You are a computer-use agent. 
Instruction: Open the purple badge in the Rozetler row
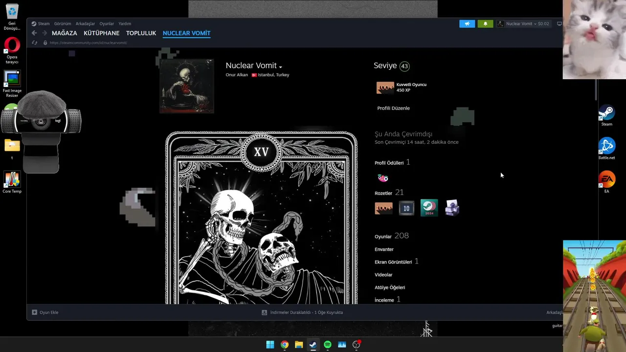pyautogui.click(x=452, y=208)
